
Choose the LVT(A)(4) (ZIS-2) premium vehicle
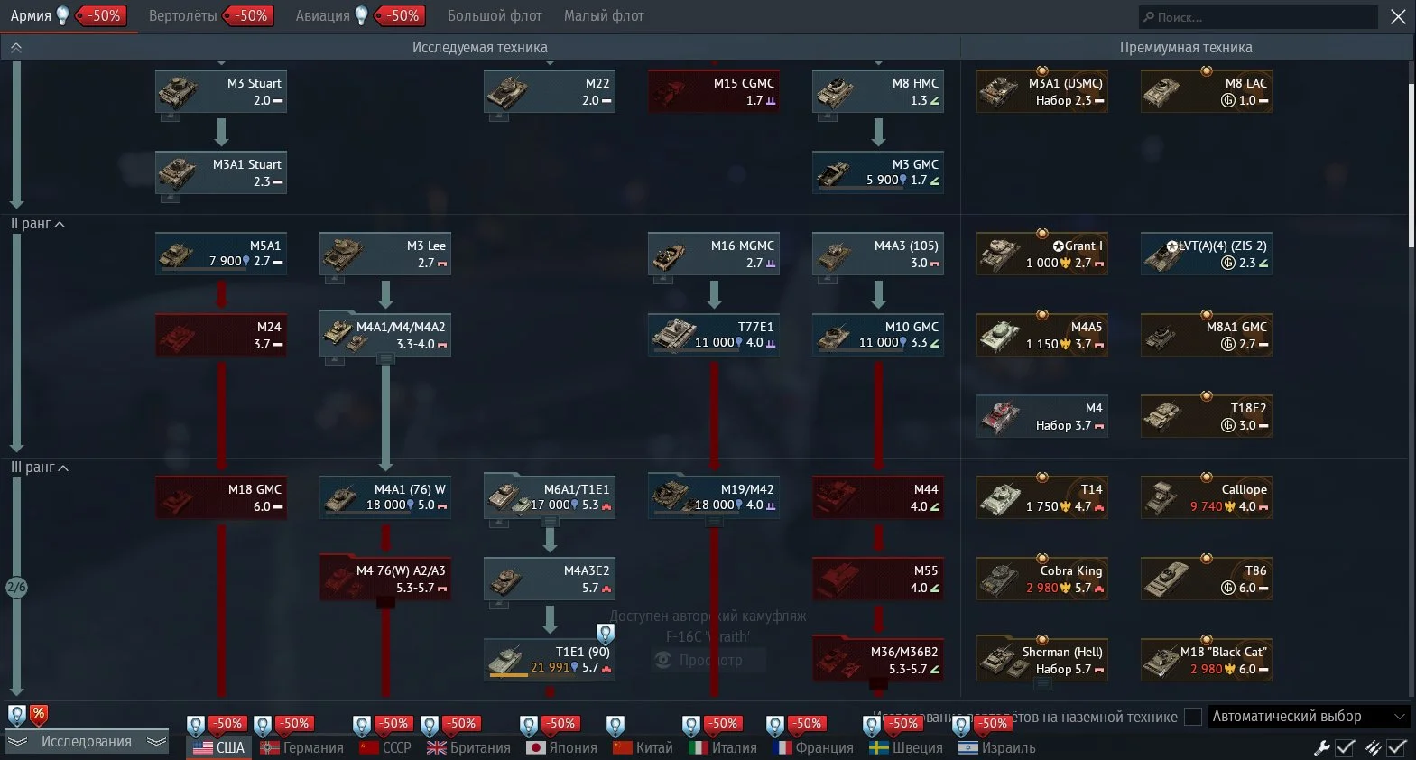1207,255
